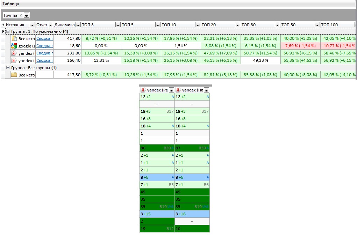The width and height of the screenshot is (357, 237).
Task: Select the Группа : 1. По умолчанию (4) row title
Action: click(40, 31)
